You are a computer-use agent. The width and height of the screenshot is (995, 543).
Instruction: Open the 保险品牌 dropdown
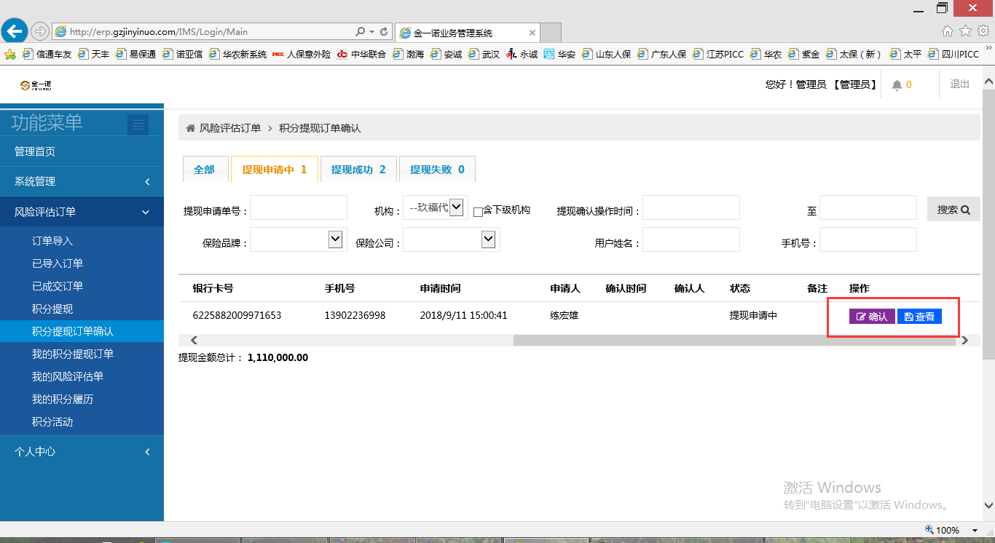coord(299,239)
